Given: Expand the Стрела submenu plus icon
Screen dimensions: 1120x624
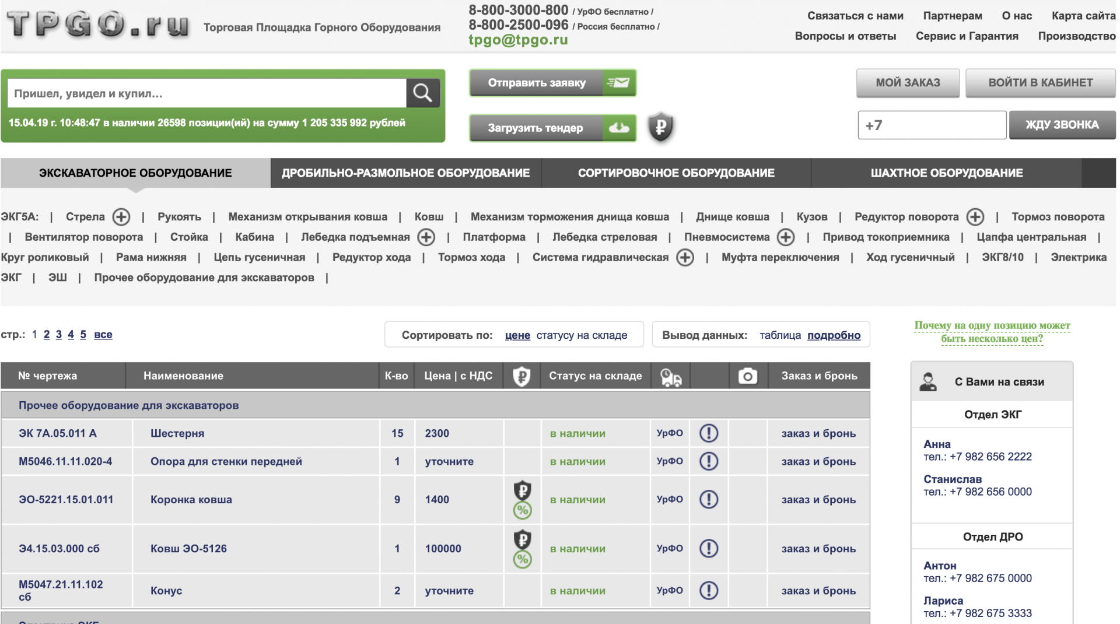Looking at the screenshot, I should tap(121, 217).
